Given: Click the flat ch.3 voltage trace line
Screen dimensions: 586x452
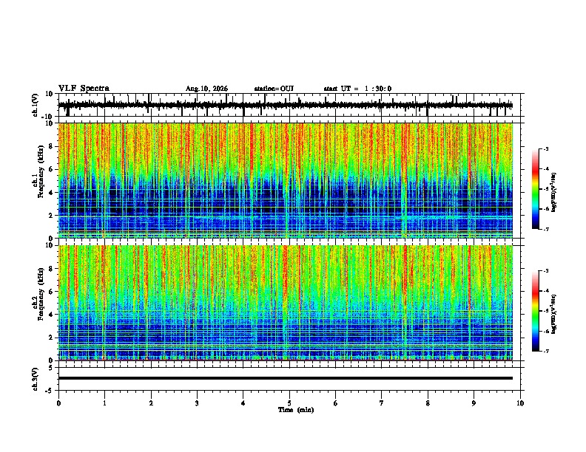Looking at the screenshot, I should point(285,378).
